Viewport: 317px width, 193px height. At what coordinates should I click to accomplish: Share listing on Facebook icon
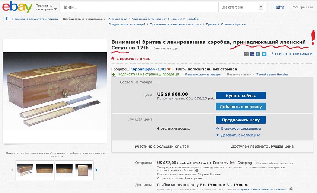pyautogui.click(x=252, y=54)
